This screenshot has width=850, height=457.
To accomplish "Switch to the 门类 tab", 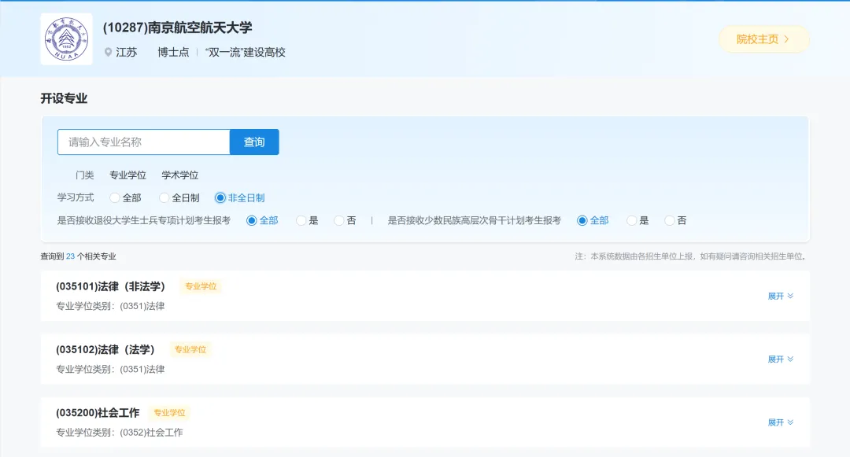I will (x=84, y=175).
